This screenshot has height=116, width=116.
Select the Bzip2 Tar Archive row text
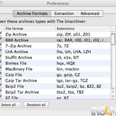pyautogui.click(x=22, y=92)
